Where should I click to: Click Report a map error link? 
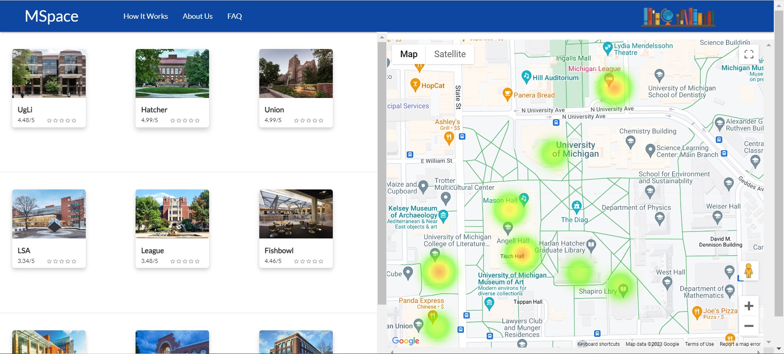point(740,344)
